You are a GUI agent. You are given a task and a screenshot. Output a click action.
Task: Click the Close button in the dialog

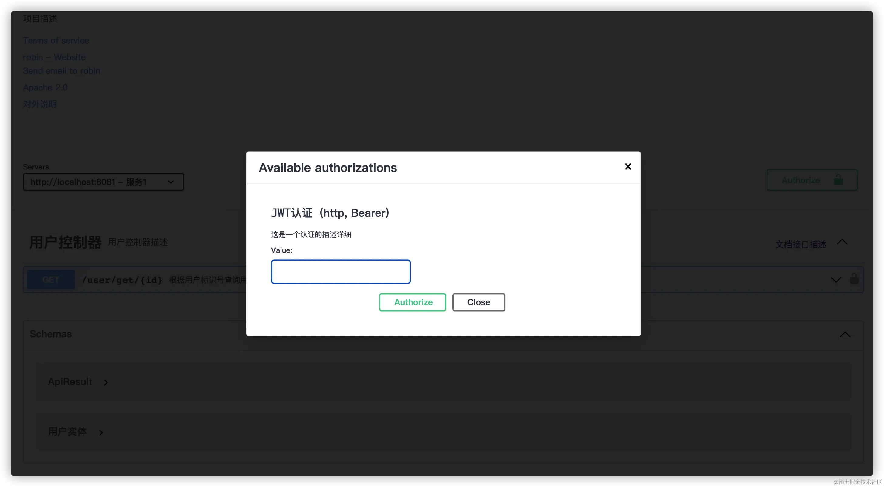point(478,302)
